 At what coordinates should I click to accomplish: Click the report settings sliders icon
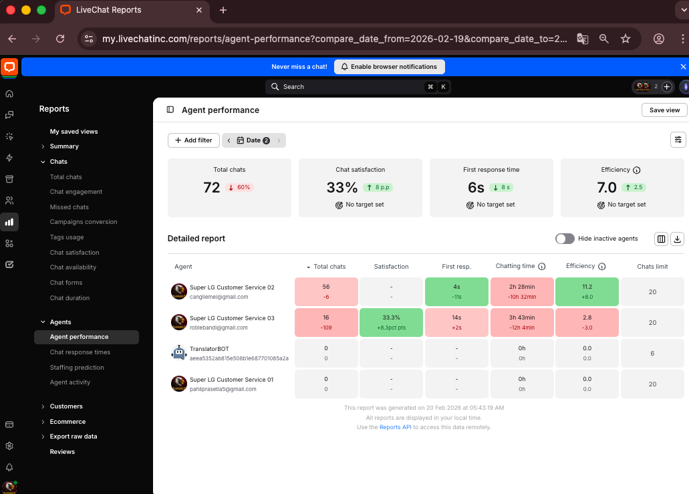coord(678,140)
